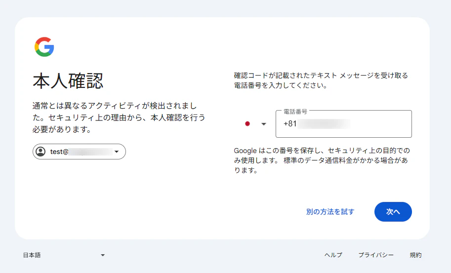Open the プライバシー link
451x273 pixels.
tap(376, 255)
